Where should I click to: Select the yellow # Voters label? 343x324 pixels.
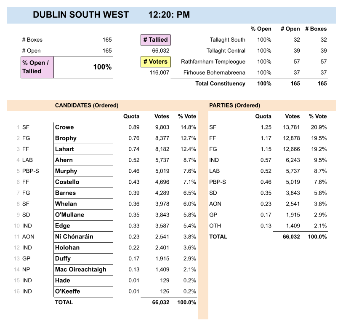pos(156,62)
